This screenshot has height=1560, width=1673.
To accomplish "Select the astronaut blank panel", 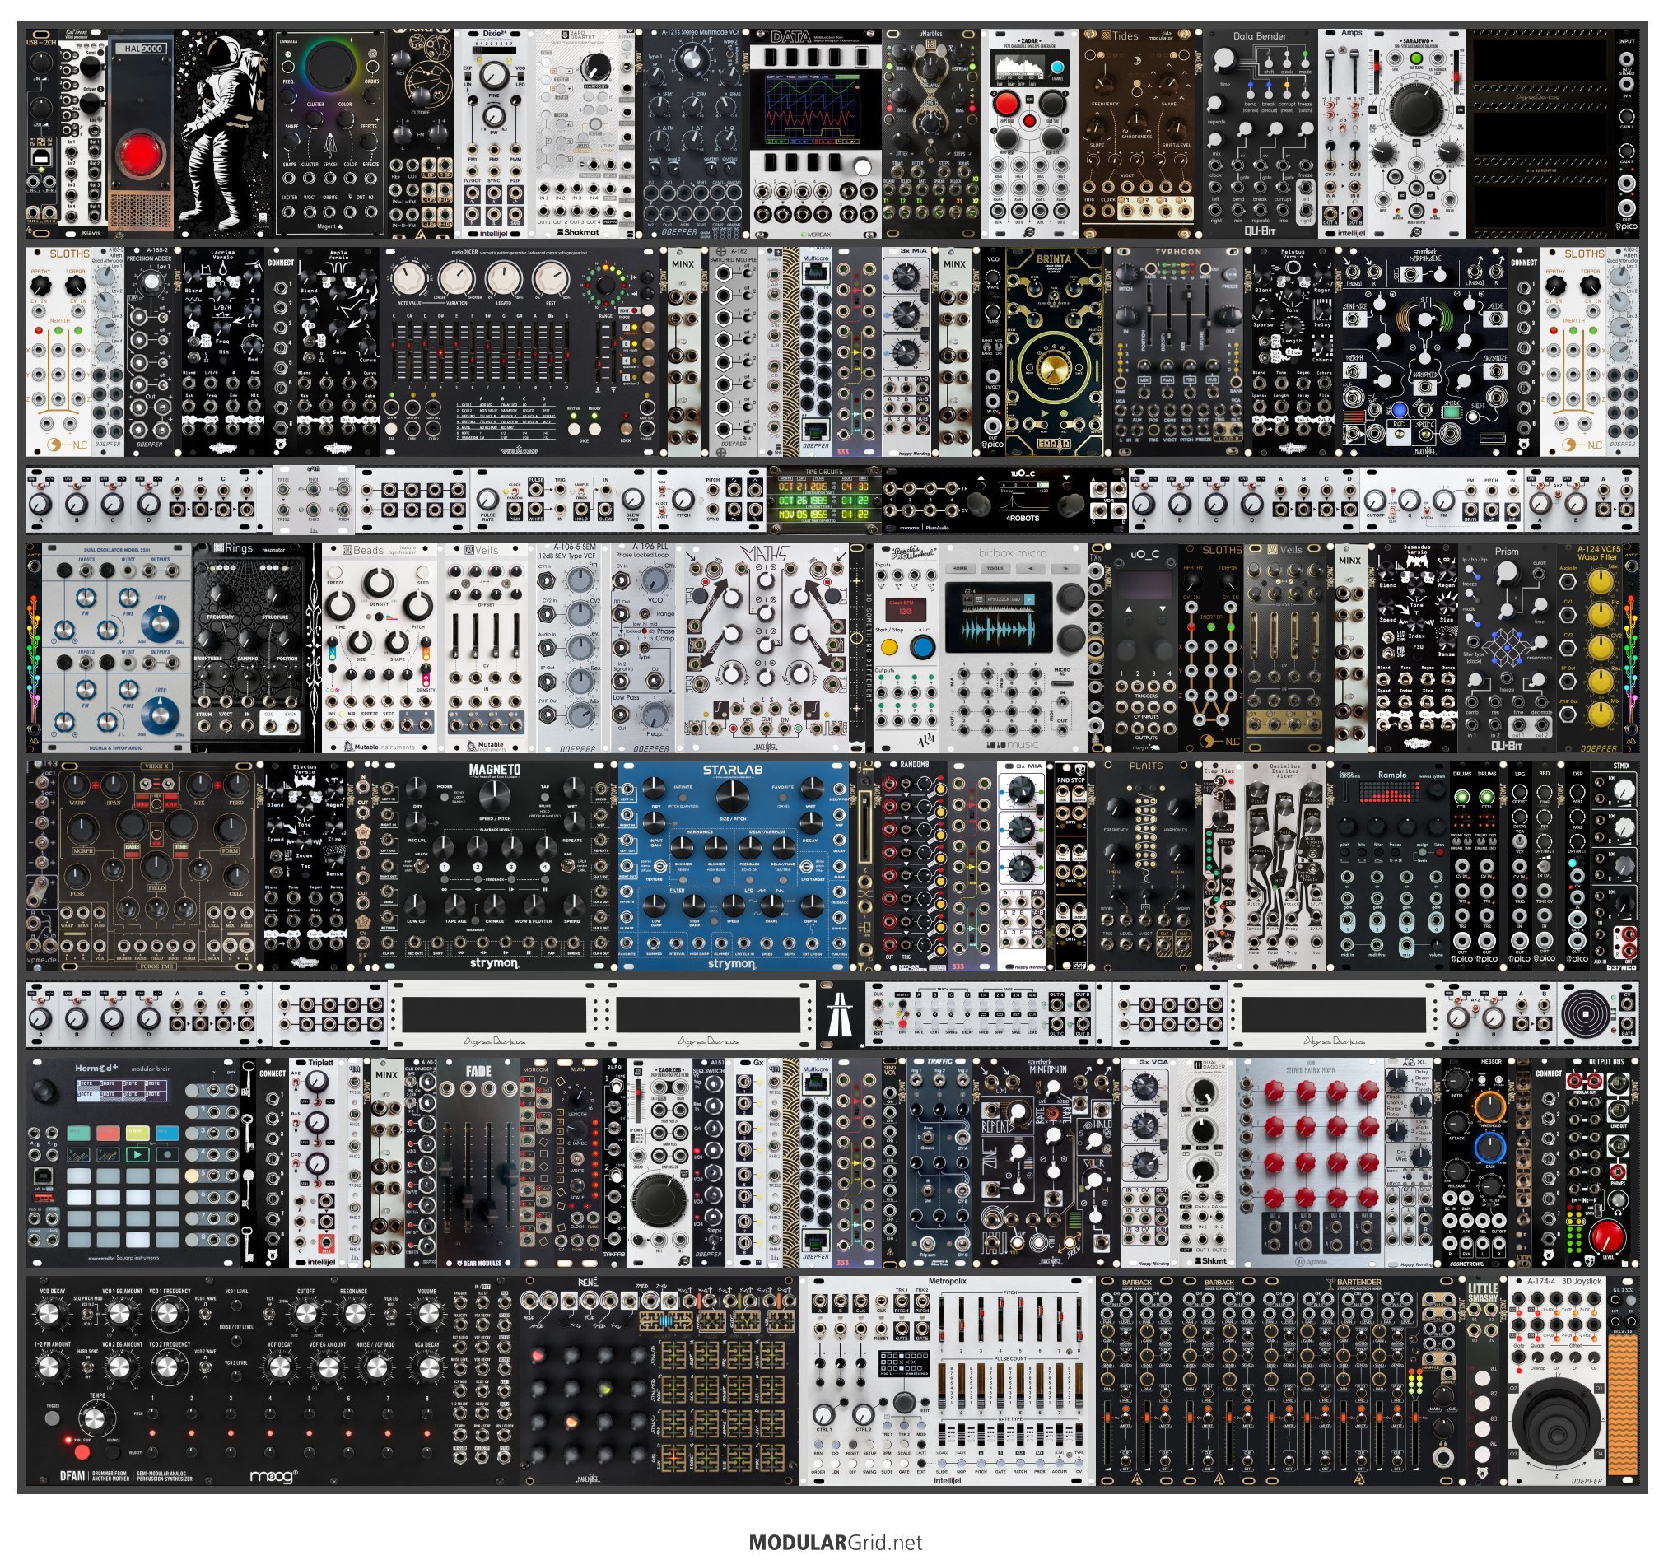I will pyautogui.click(x=223, y=135).
